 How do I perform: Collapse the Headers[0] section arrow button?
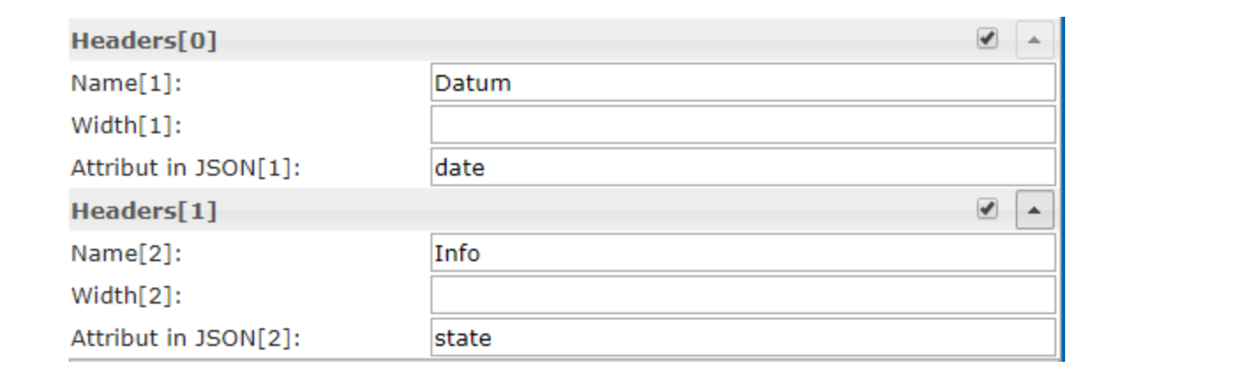click(x=1034, y=41)
